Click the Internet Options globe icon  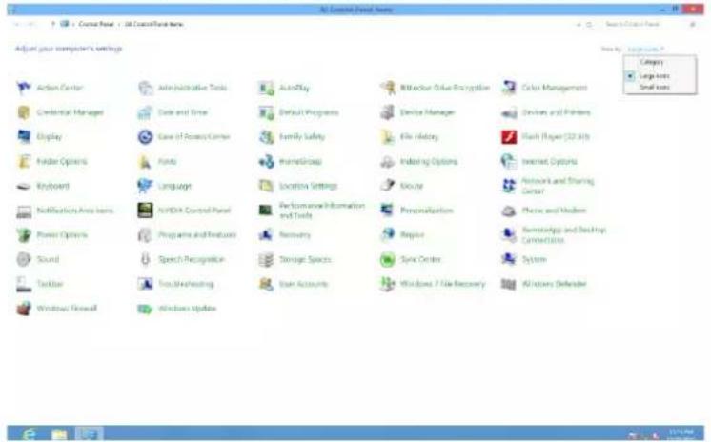[509, 161]
